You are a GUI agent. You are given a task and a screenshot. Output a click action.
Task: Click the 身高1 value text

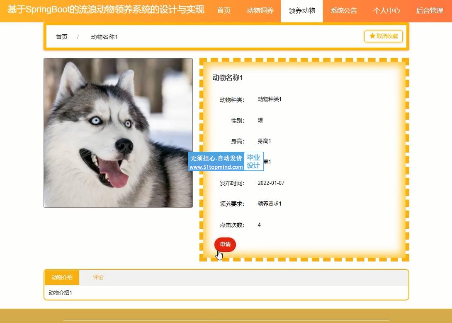point(264,141)
